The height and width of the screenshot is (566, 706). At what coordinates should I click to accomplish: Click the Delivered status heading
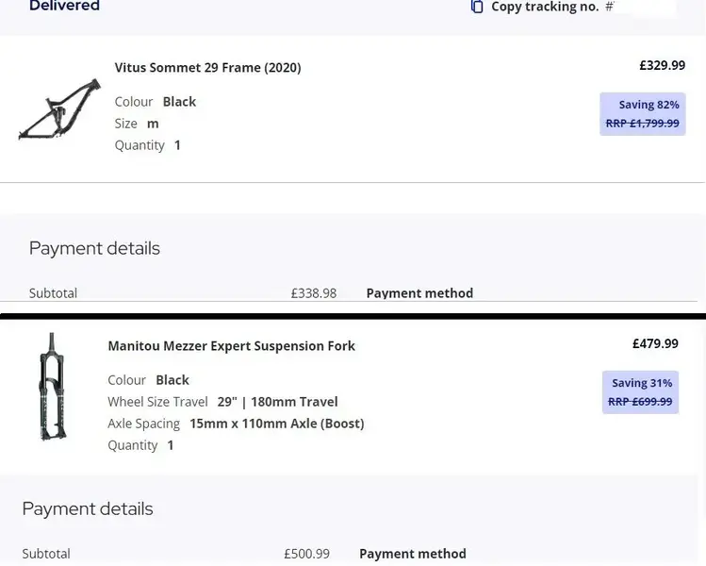[x=64, y=6]
